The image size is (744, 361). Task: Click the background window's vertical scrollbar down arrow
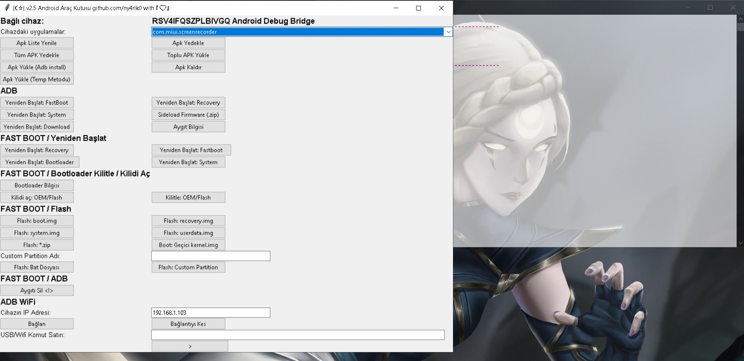coord(740,243)
